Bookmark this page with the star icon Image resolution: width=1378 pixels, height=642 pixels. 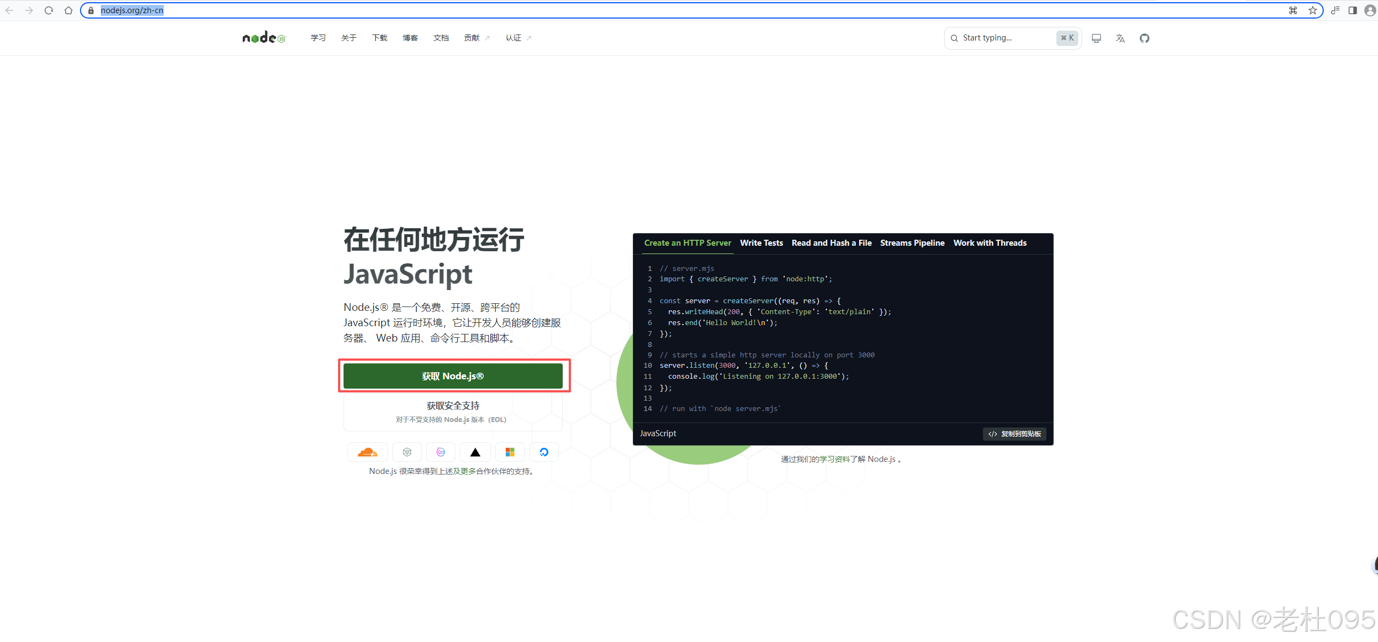pyautogui.click(x=1312, y=10)
